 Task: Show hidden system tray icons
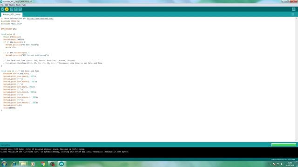[270, 164]
